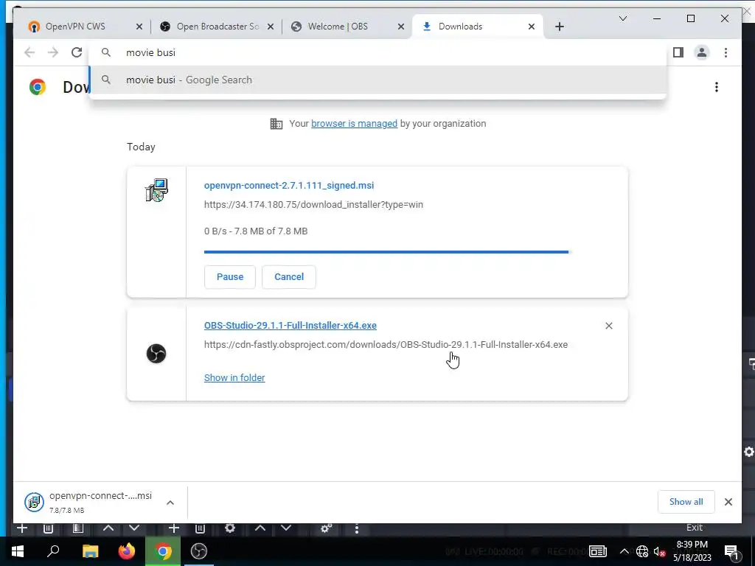This screenshot has height=566, width=755.
Task: Click the OBS logo icon beside OBS-Studio download
Action: point(156,354)
